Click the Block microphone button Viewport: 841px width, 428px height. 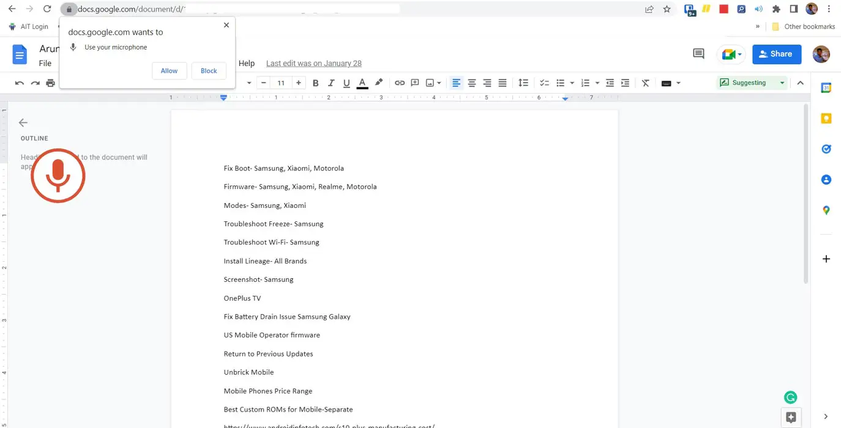click(209, 71)
